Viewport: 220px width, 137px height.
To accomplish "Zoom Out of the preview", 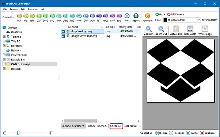I will point(161,30).
